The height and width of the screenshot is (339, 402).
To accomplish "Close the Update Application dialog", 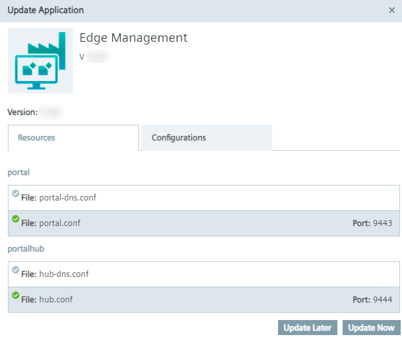I will [391, 10].
